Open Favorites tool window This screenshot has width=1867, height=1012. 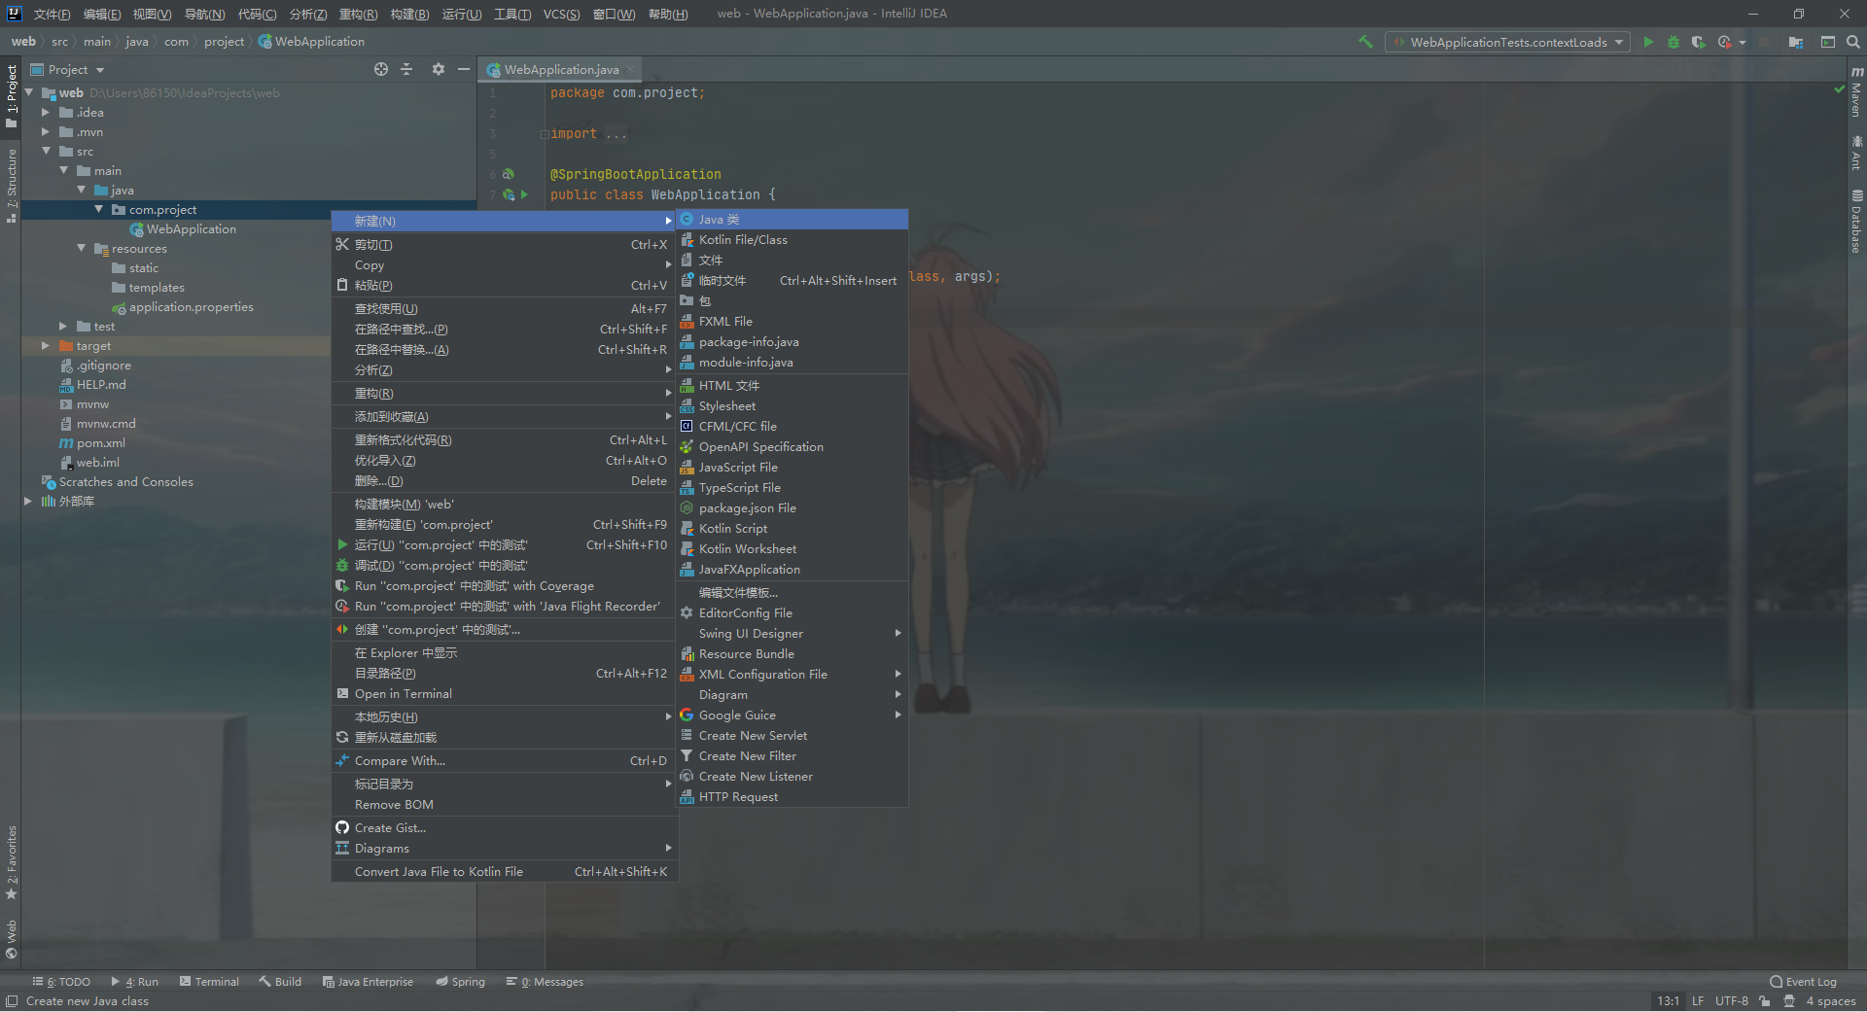[x=12, y=862]
